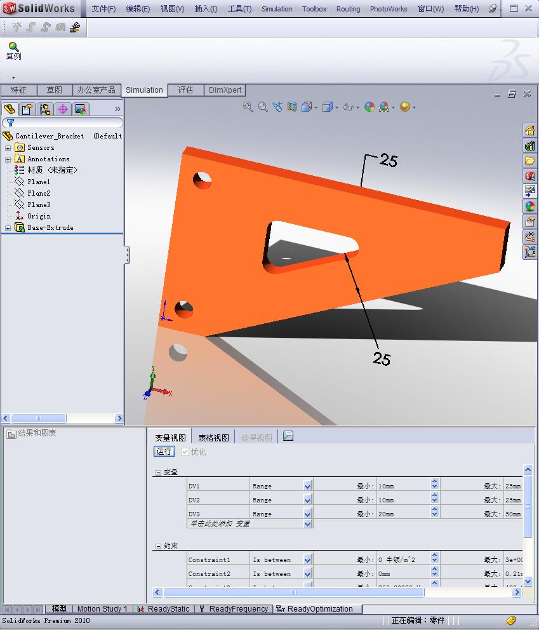The width and height of the screenshot is (539, 630).
Task: Expand the feature manager tabs chevron
Action: point(117,109)
